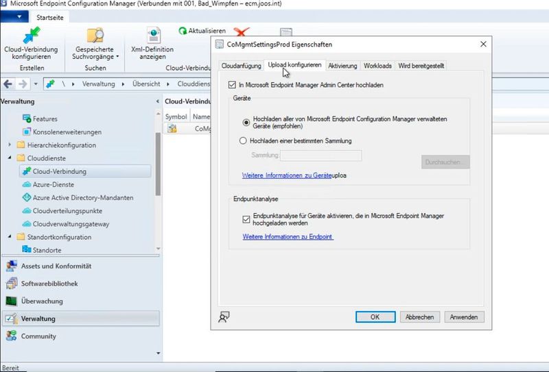549x372 pixels.
Task: Click Verwaltung in breadcrumb path
Action: 98,84
